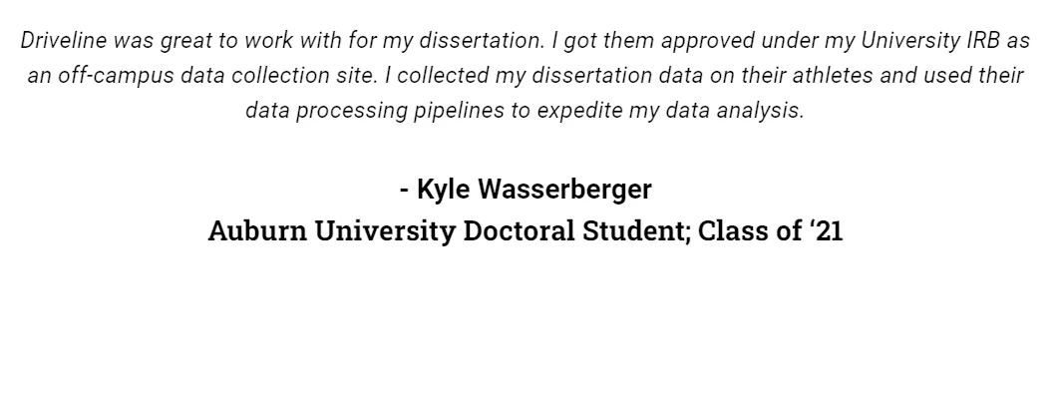Click the text Class of '21
The width and height of the screenshot is (1061, 409).
point(771,230)
